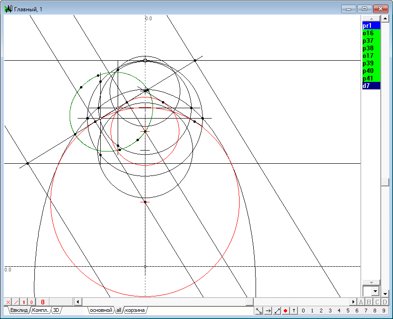This screenshot has width=393, height=319.
Task: Click layer number 6
Action: coord(357,311)
